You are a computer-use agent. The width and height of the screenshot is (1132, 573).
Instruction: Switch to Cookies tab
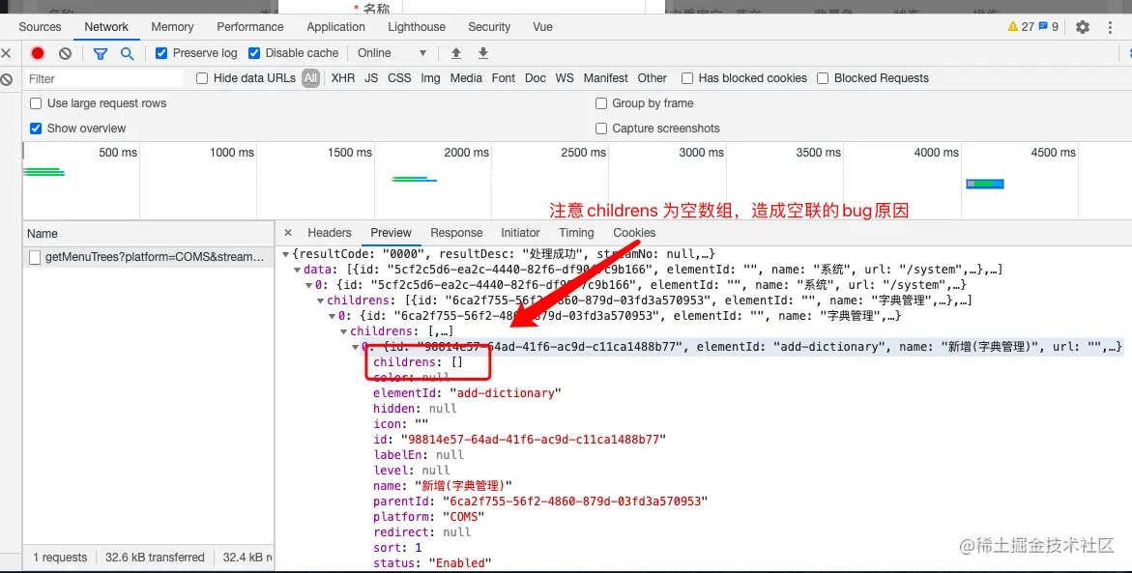(x=634, y=232)
